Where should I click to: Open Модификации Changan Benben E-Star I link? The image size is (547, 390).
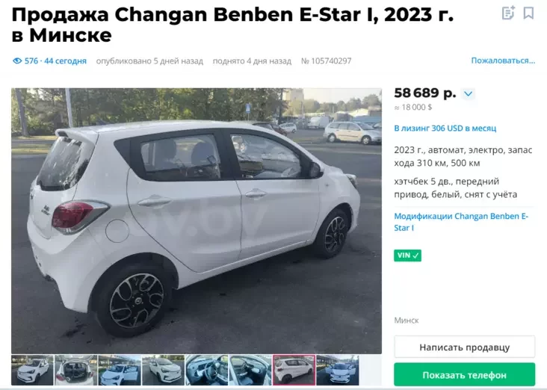click(461, 222)
